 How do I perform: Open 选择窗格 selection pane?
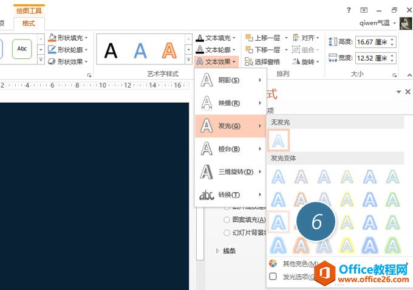[x=262, y=61]
